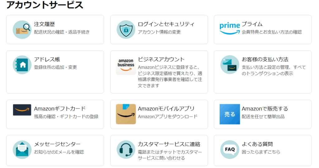Open Amazonギフトカード balance page

[x=60, y=109]
